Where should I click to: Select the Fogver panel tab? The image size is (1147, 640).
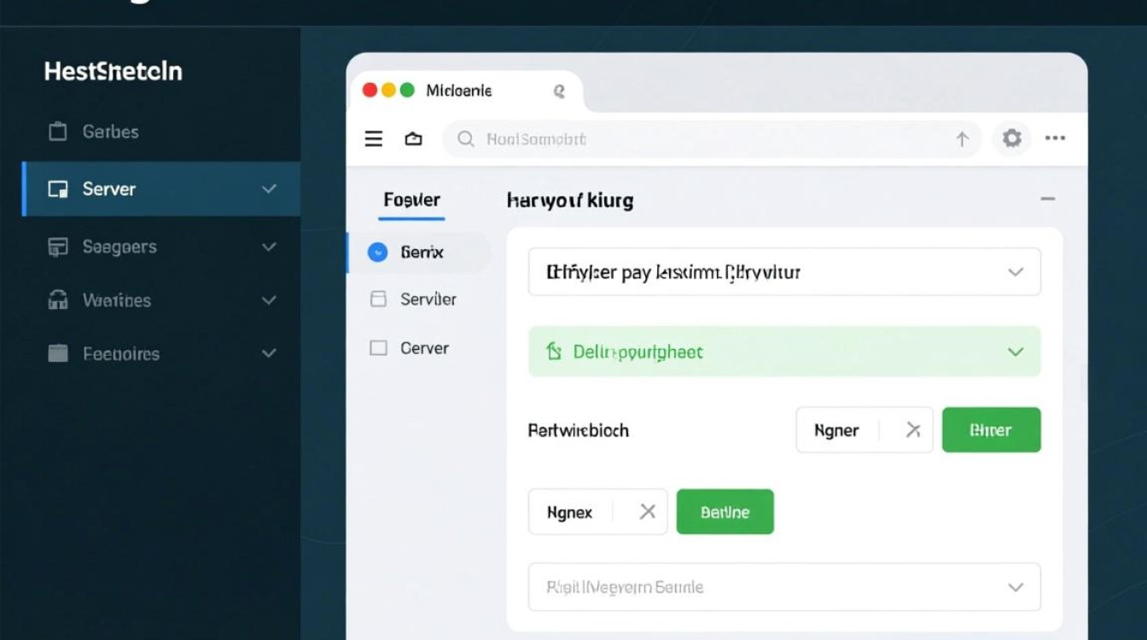[410, 200]
